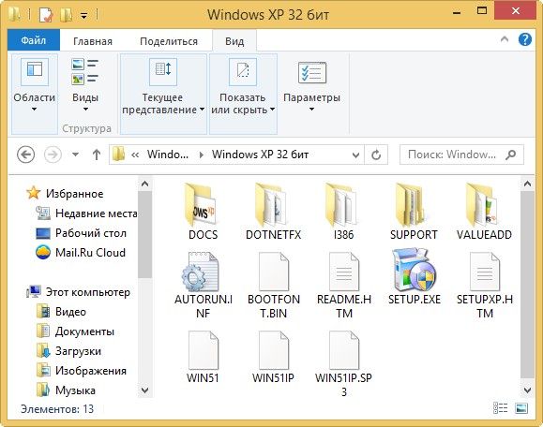Open Загрузки in sidebar
This screenshot has width=543, height=427.
[x=68, y=351]
